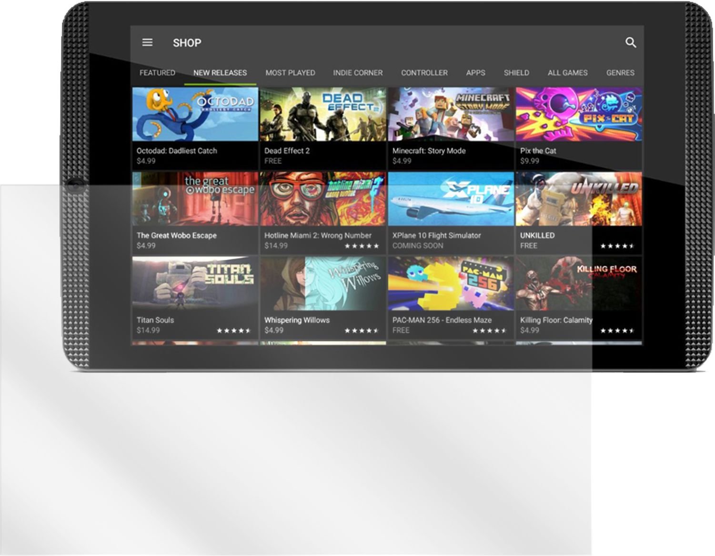Image resolution: width=715 pixels, height=556 pixels.
Task: Click the star rating of Hotline Miami 2
Action: click(362, 246)
